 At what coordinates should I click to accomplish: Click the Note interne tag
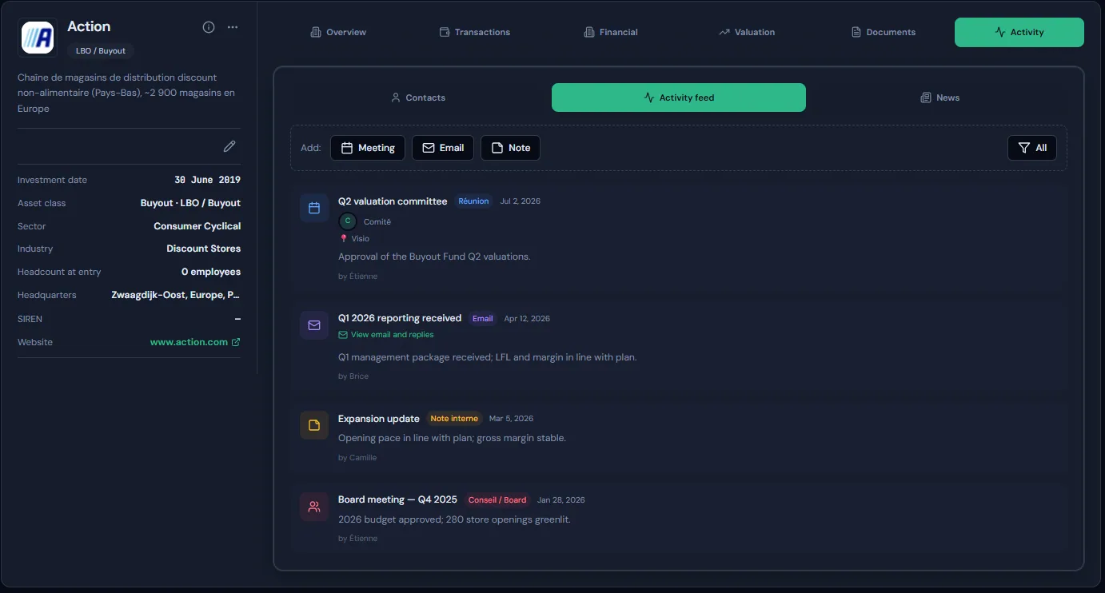coord(454,419)
